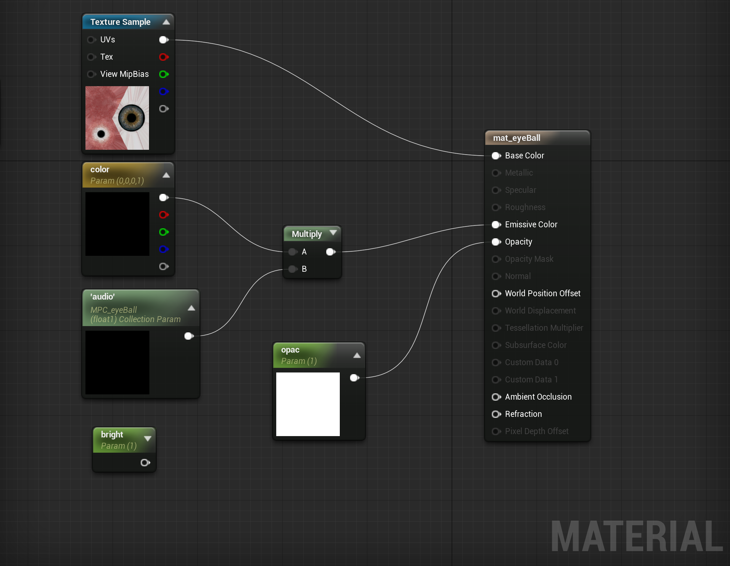Click the blue channel pin on Texture Sample

pos(163,91)
